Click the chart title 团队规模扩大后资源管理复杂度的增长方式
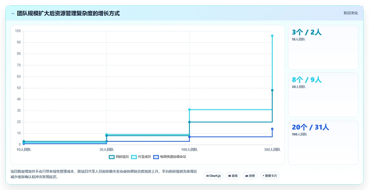Screen dimensions: 369x190 tap(68, 13)
